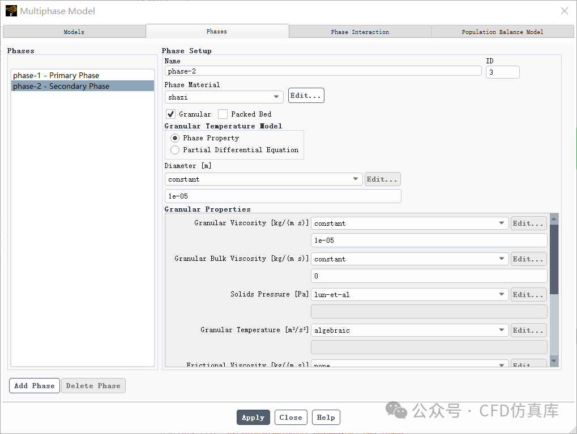Click Edit button for Granular Bulk Viscosity
The height and width of the screenshot is (434, 577).
(528, 259)
